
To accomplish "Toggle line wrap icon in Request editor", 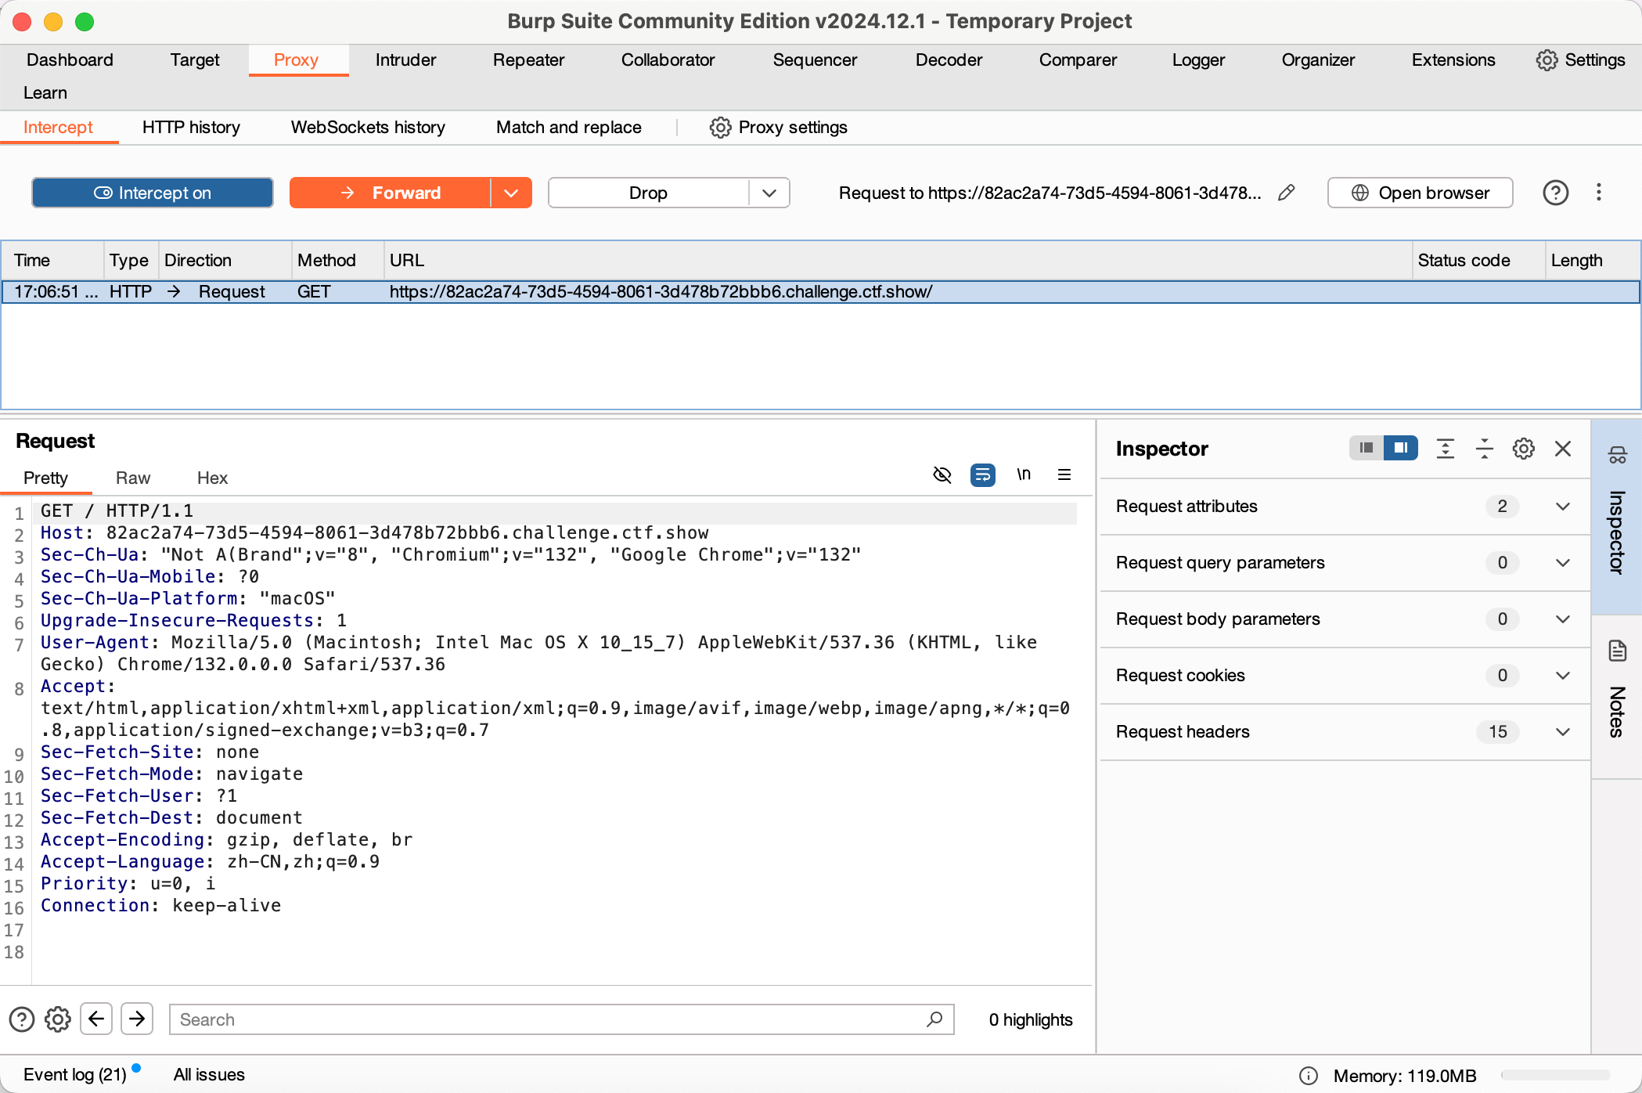I will (983, 474).
